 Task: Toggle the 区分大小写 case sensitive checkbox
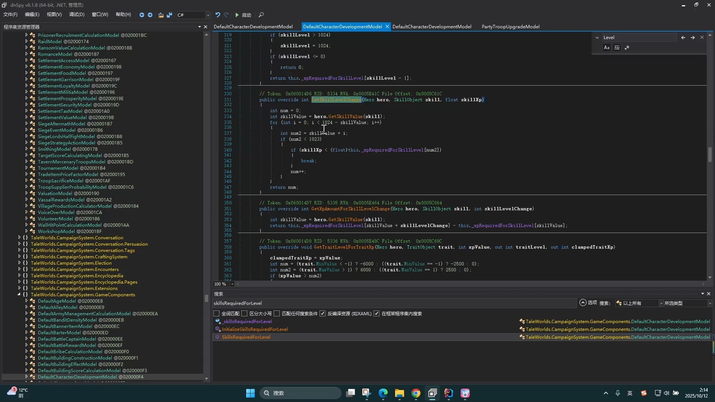[x=244, y=314]
